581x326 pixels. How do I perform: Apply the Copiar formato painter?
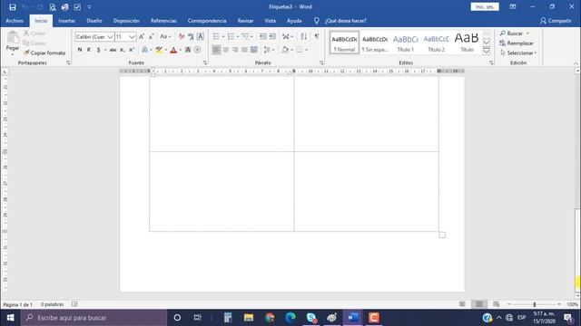tap(44, 53)
